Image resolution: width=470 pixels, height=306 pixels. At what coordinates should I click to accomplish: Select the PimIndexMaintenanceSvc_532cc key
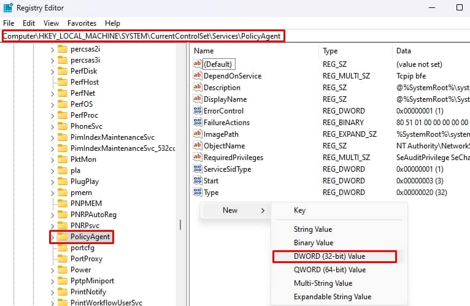click(x=123, y=148)
